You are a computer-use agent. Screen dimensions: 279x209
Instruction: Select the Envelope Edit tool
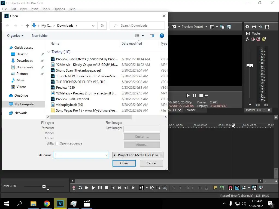tap(152, 188)
